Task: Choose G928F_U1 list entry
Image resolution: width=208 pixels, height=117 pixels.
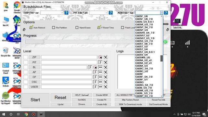Action: [141, 79]
